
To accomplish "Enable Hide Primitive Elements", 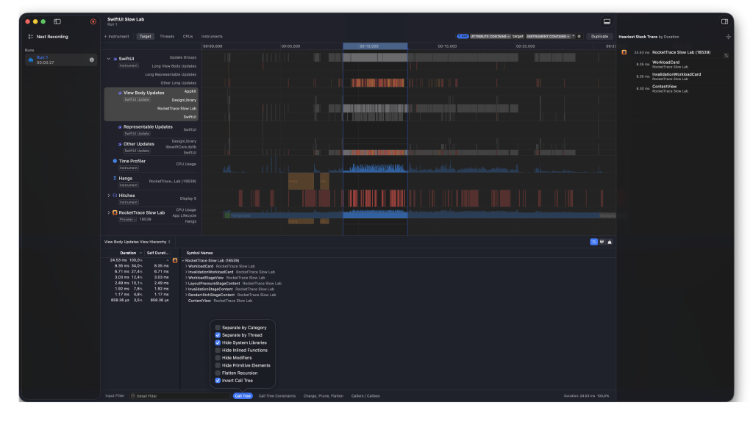I will click(218, 365).
